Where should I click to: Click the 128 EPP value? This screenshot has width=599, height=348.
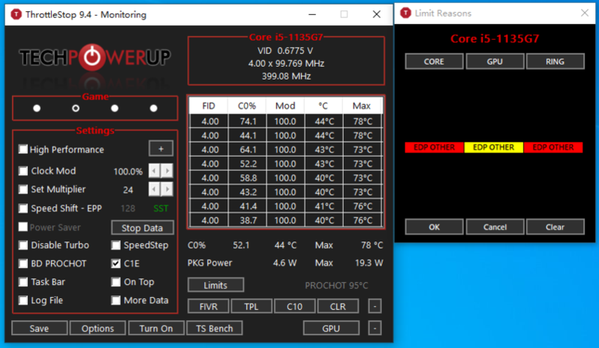click(128, 208)
